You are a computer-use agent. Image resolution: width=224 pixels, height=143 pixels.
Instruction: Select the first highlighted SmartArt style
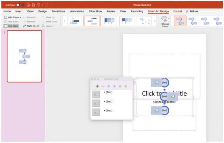(180, 21)
